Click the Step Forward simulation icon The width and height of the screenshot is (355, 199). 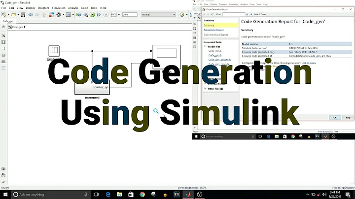(99, 15)
